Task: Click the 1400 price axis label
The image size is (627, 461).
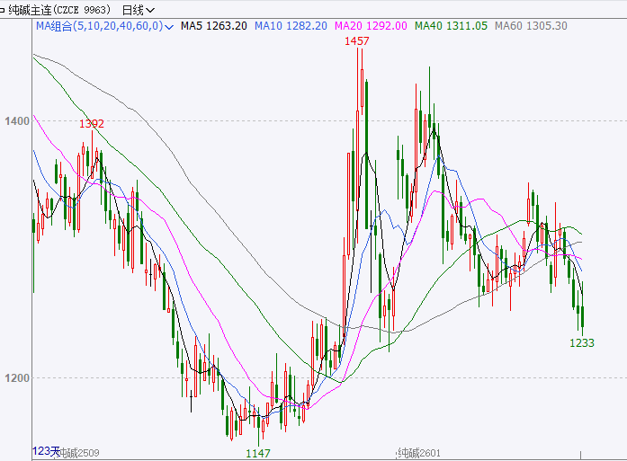Action: [17, 120]
